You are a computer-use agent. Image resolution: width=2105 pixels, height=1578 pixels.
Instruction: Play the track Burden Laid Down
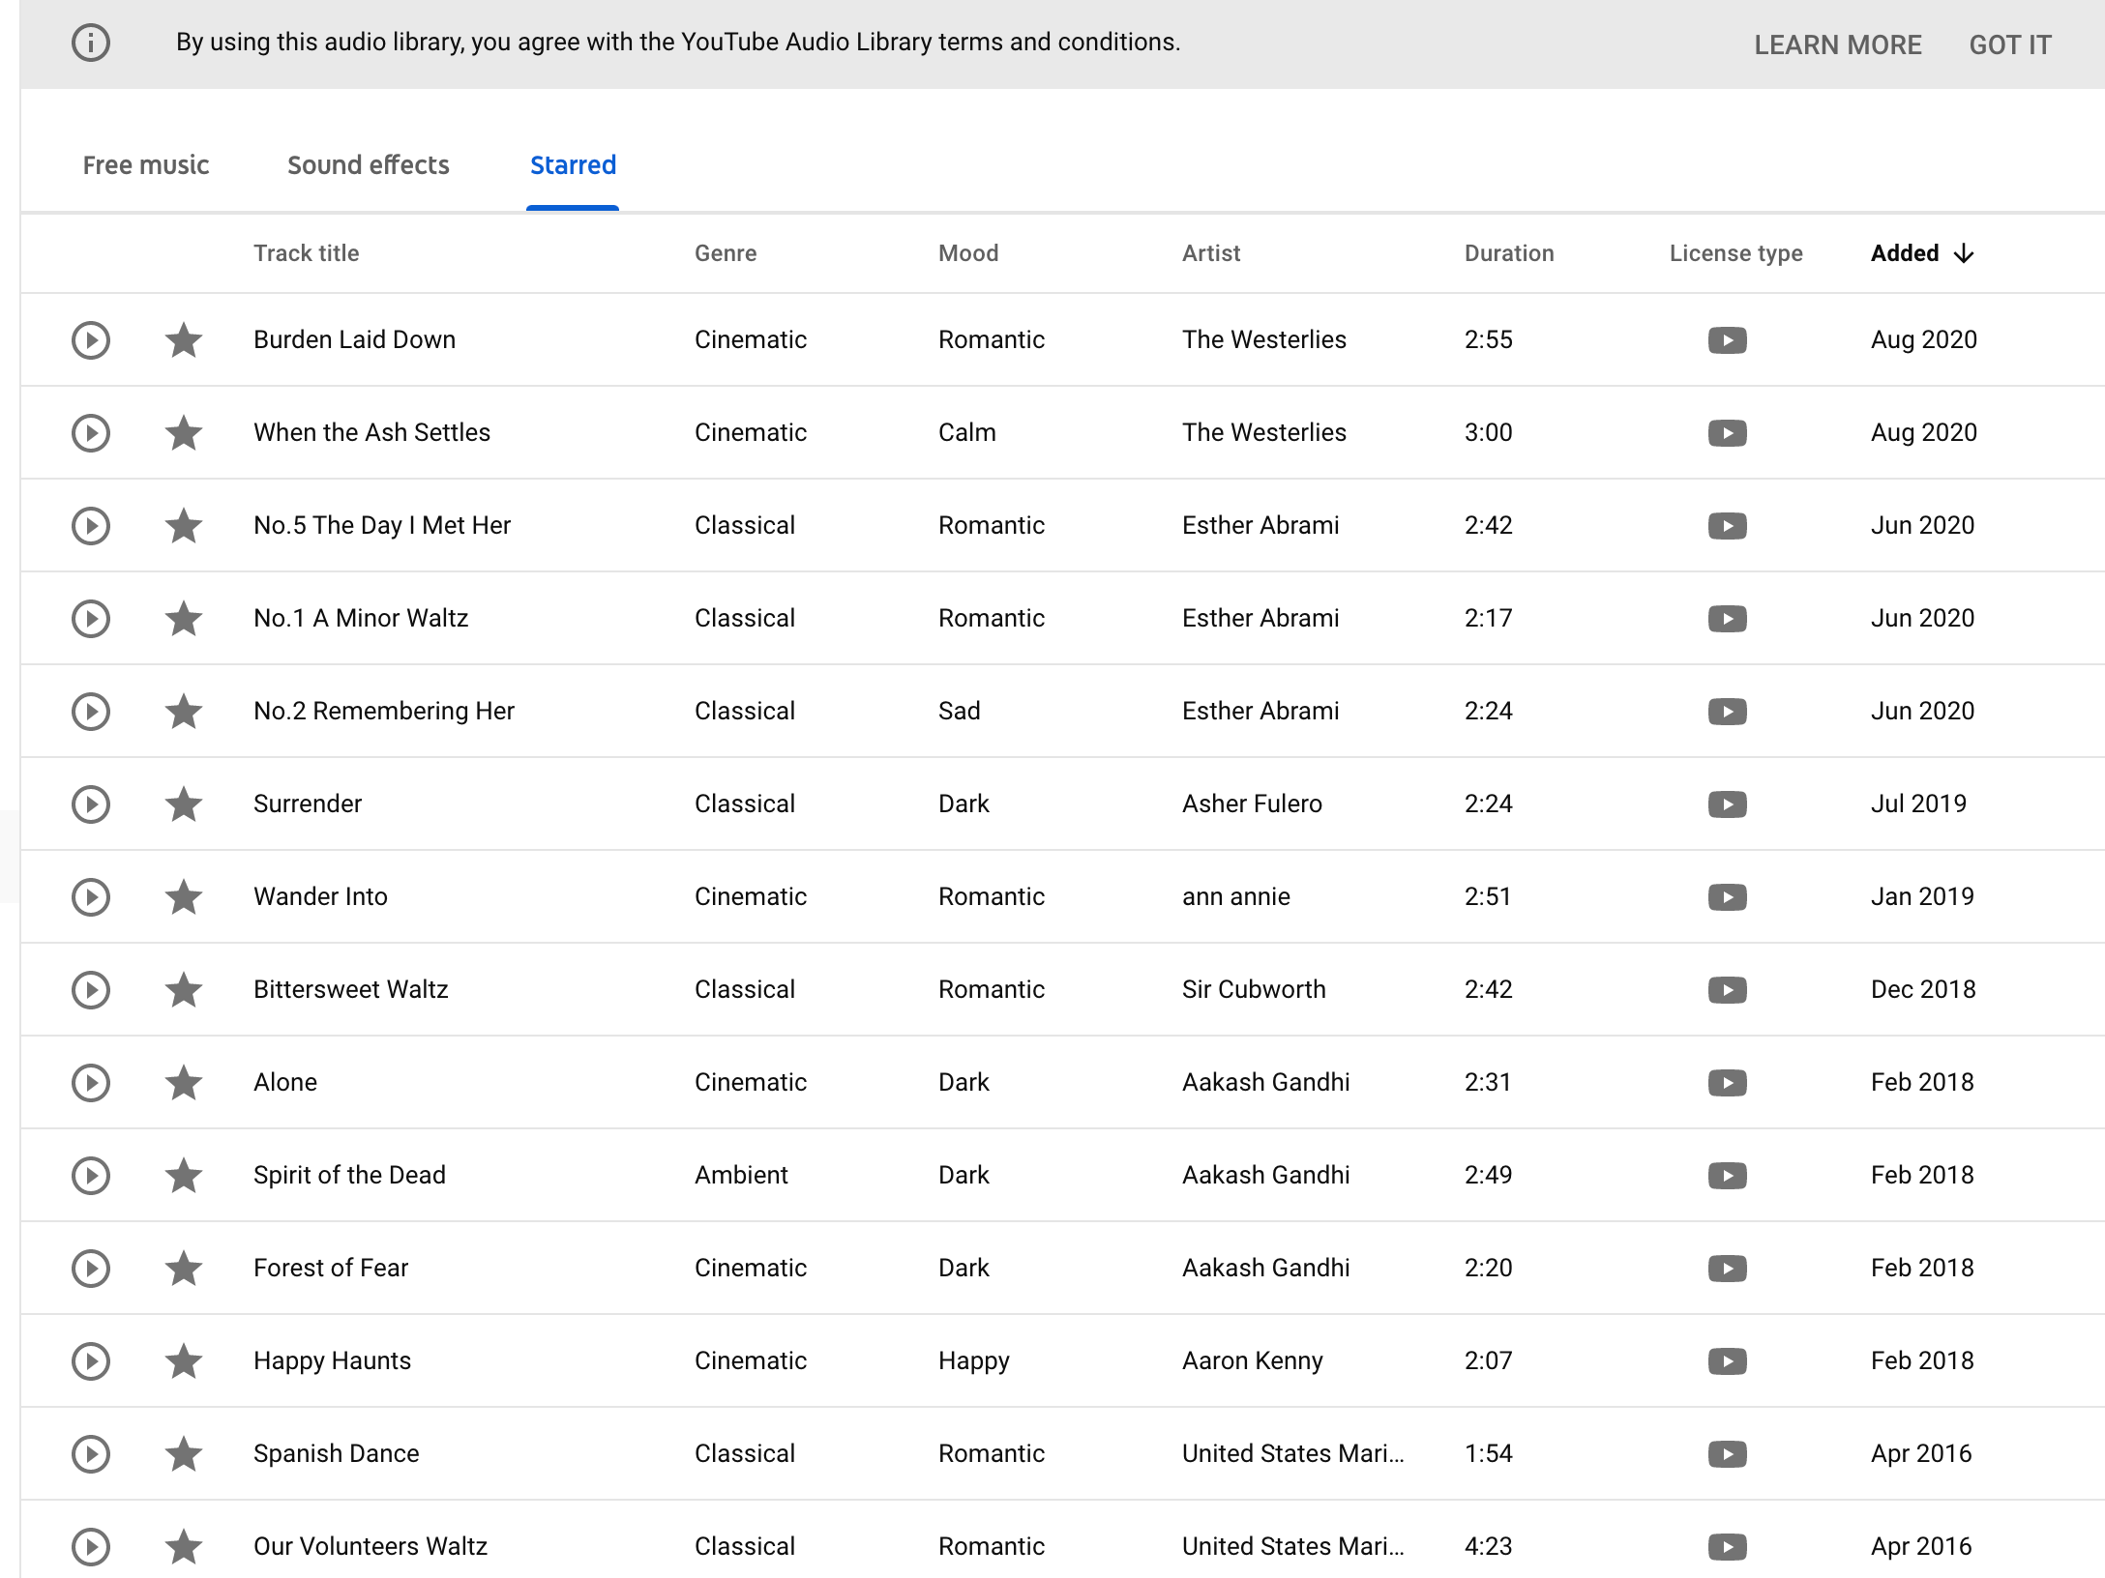coord(91,340)
